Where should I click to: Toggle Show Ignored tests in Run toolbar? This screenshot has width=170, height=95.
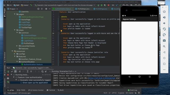click(x=15, y=72)
